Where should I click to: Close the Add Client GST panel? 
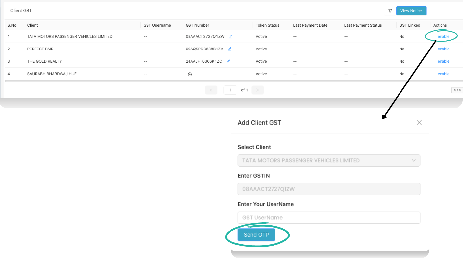click(419, 122)
